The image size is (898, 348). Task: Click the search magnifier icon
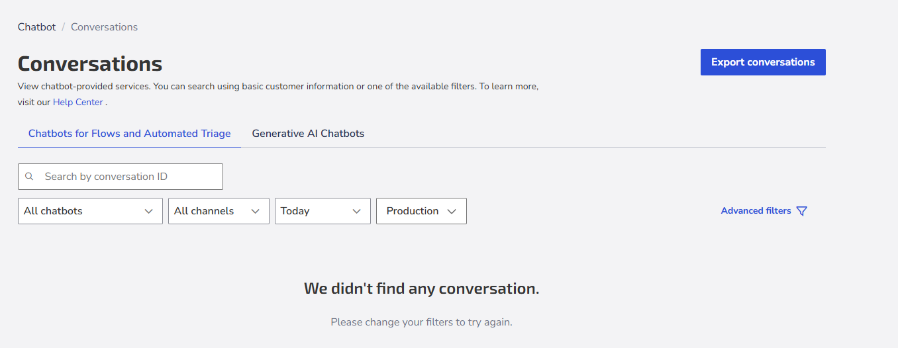[x=29, y=177]
